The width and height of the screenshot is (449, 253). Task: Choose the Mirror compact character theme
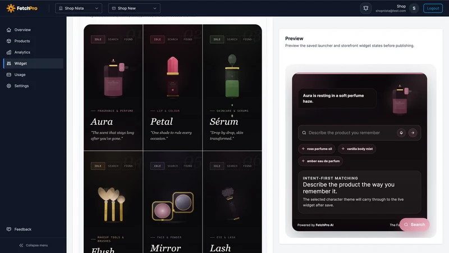(173, 202)
